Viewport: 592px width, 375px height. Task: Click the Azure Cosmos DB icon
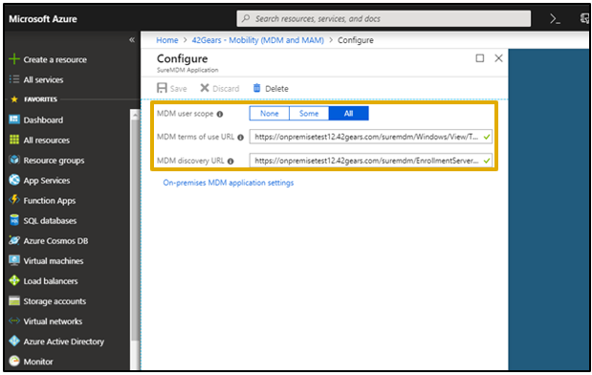(x=14, y=240)
